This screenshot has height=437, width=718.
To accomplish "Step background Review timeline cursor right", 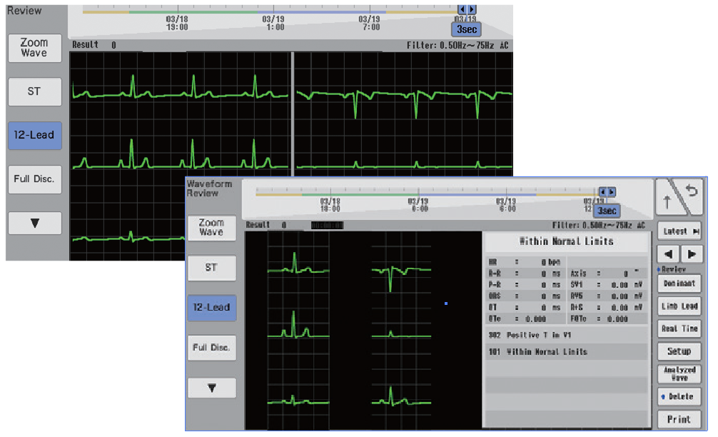I will click(472, 9).
